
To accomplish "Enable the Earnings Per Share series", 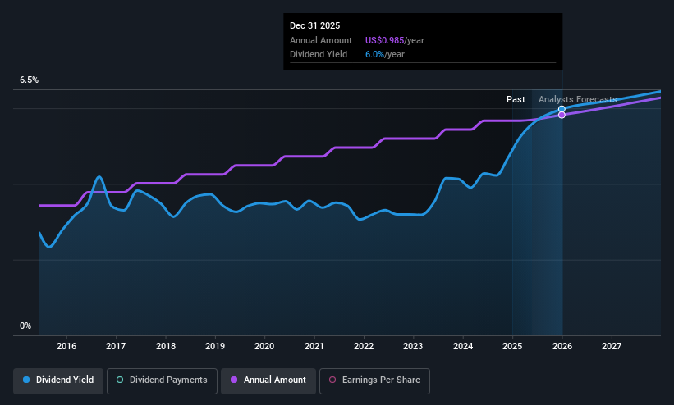I will 374,380.
